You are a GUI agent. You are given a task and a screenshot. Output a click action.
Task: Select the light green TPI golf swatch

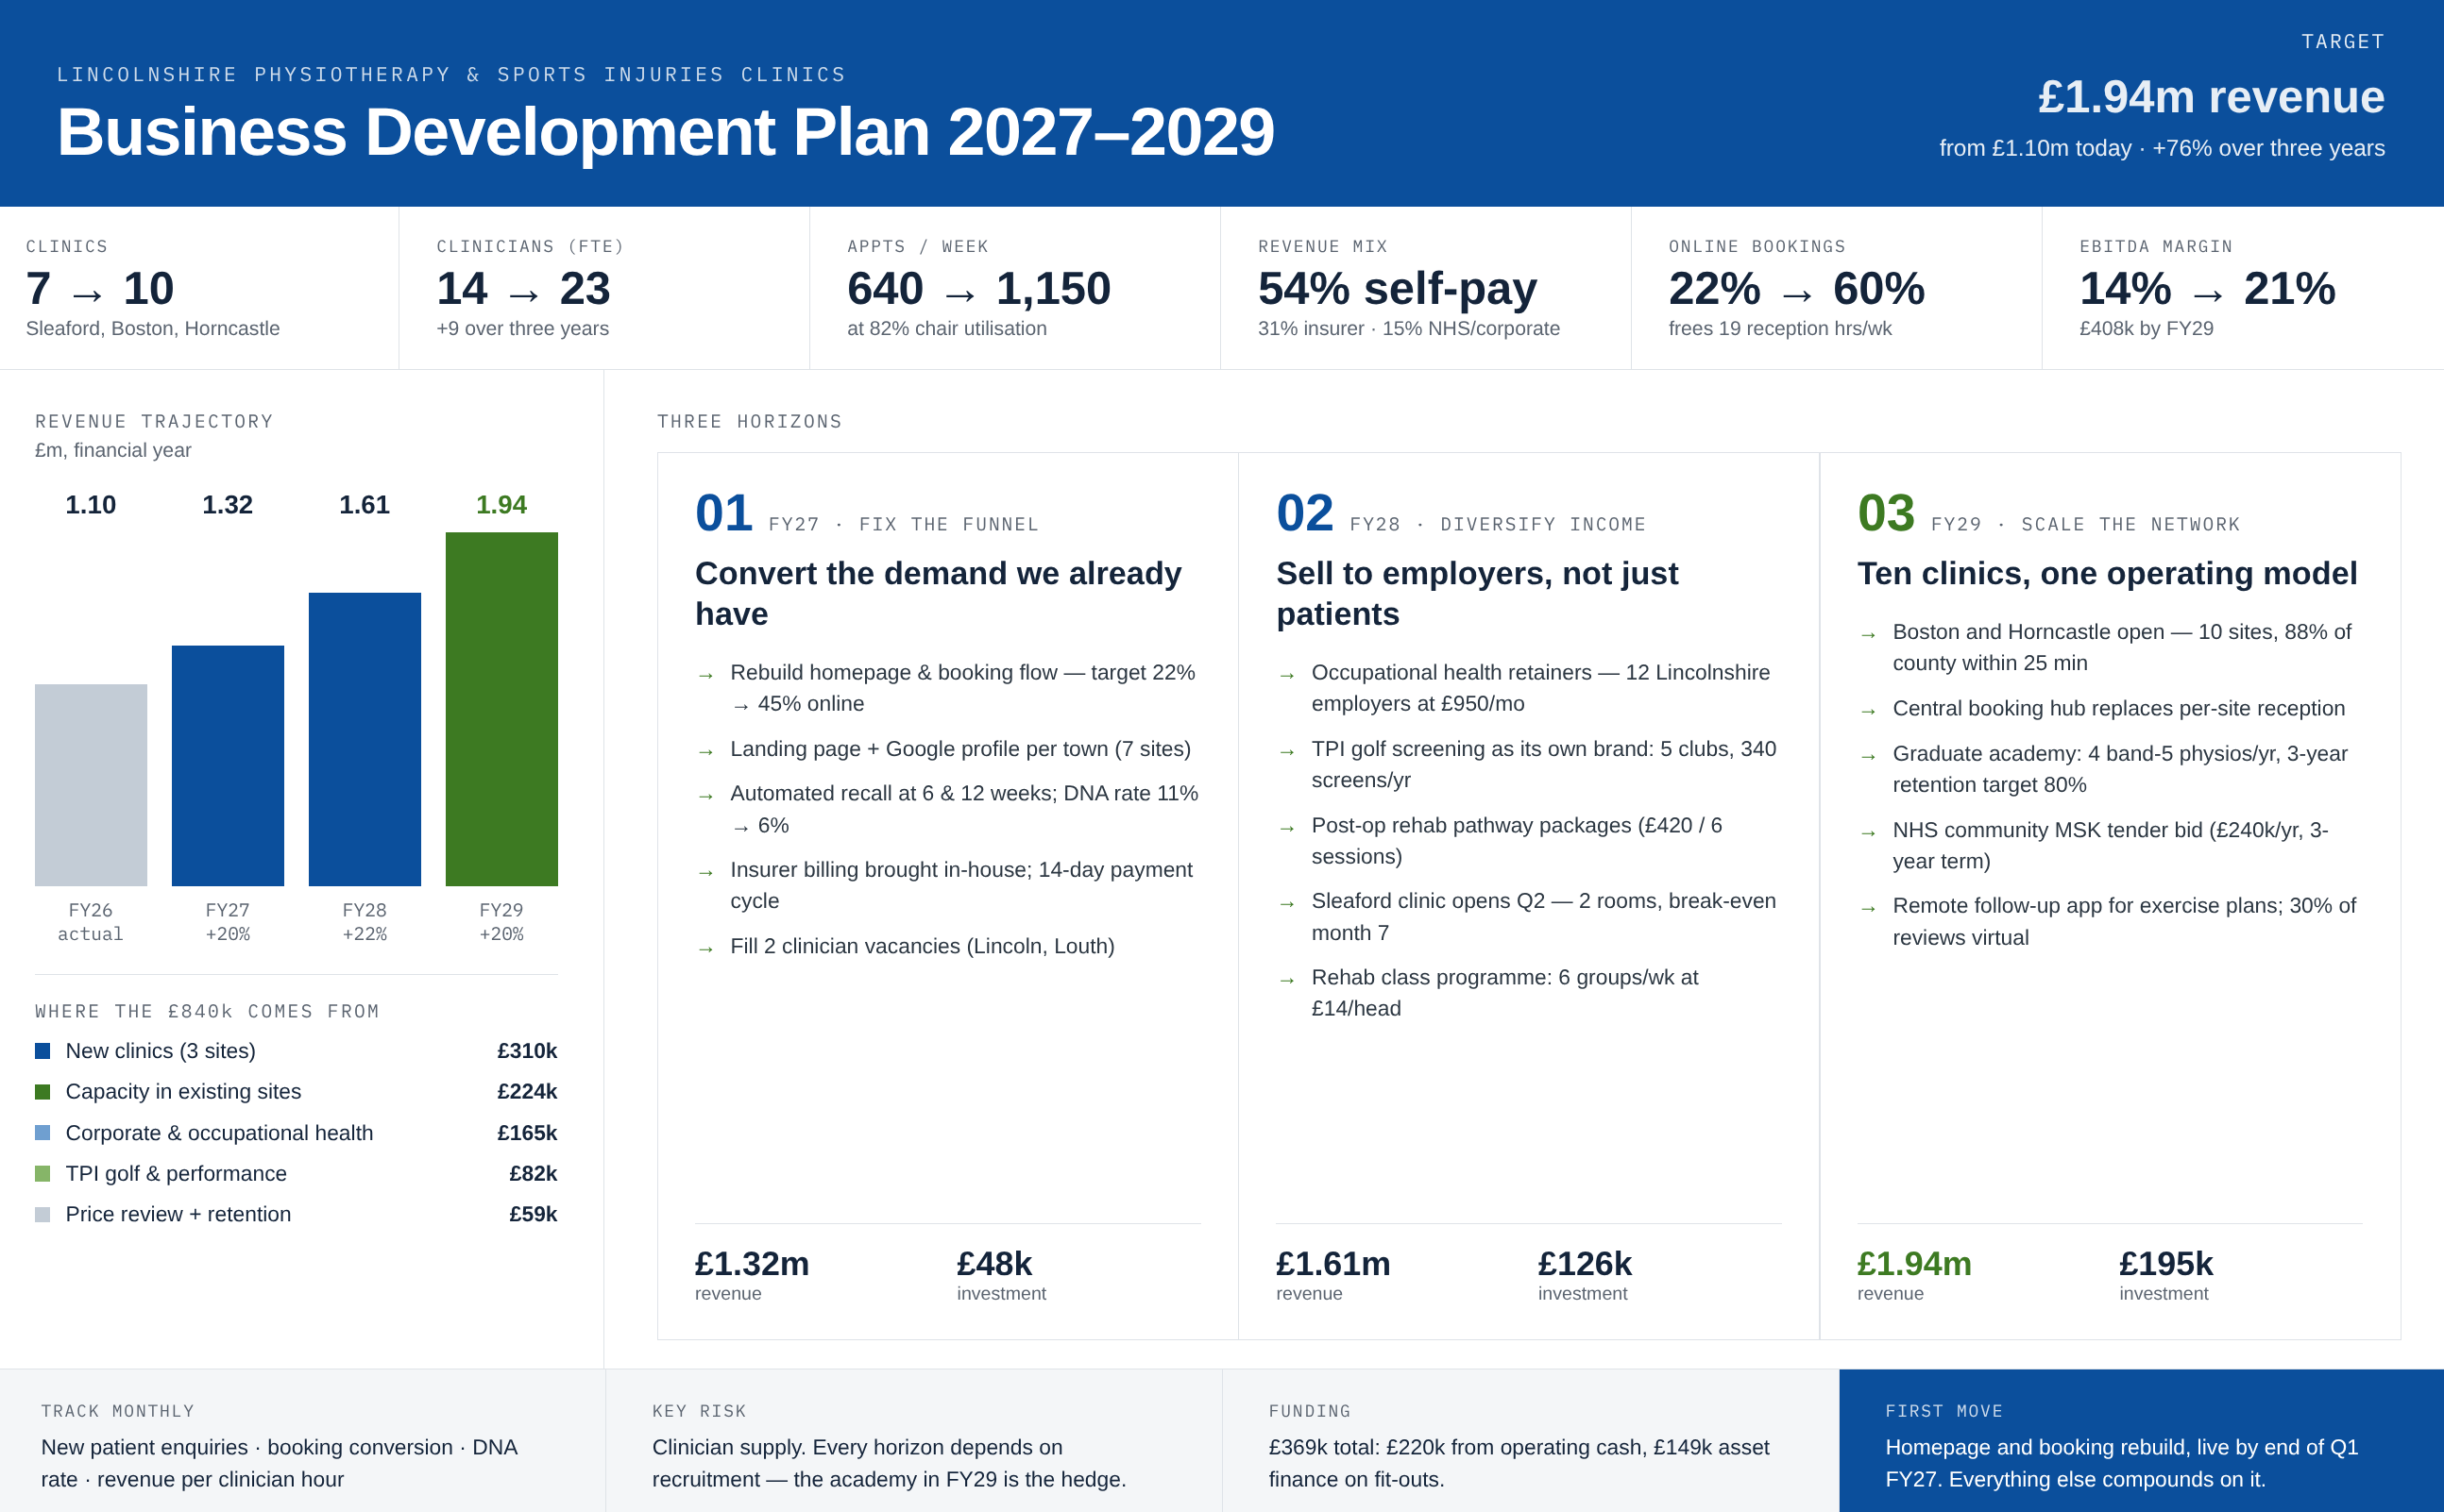(x=42, y=1174)
